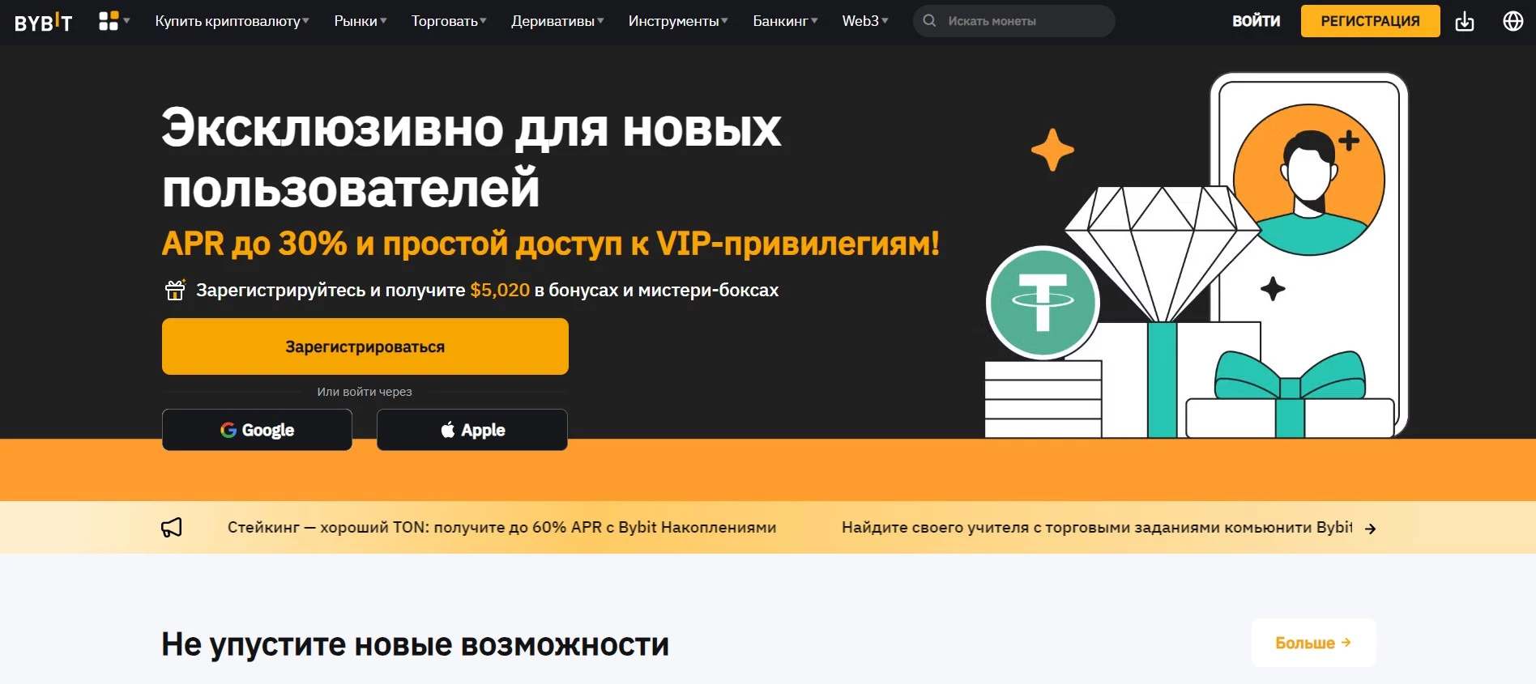Open the Торговать menu
The image size is (1536, 684).
pos(449,21)
